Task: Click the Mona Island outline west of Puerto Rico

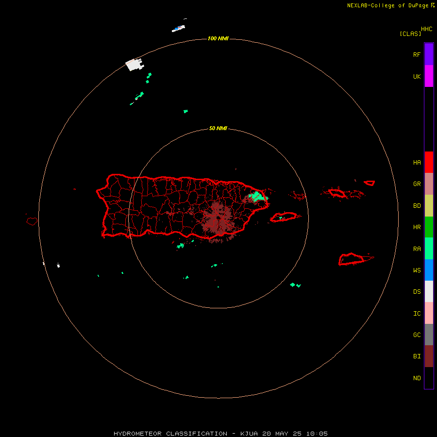Action: 32,221
